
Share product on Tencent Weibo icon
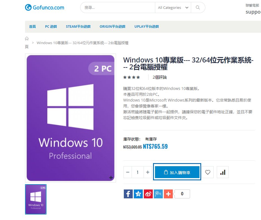[x=158, y=194]
